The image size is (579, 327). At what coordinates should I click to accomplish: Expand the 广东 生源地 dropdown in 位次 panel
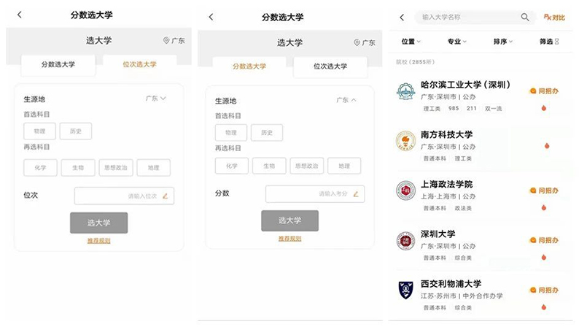pyautogui.click(x=155, y=99)
